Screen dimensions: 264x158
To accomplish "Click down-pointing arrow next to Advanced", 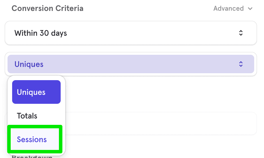I will [x=250, y=8].
